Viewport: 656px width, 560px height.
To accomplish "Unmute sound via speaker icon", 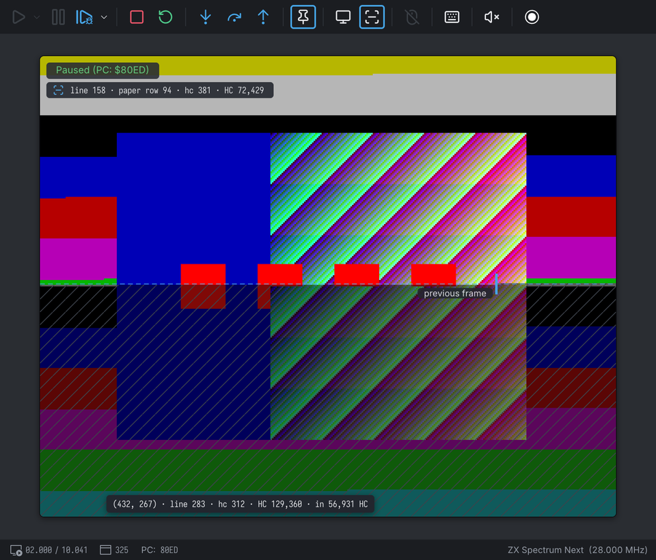I will tap(491, 17).
